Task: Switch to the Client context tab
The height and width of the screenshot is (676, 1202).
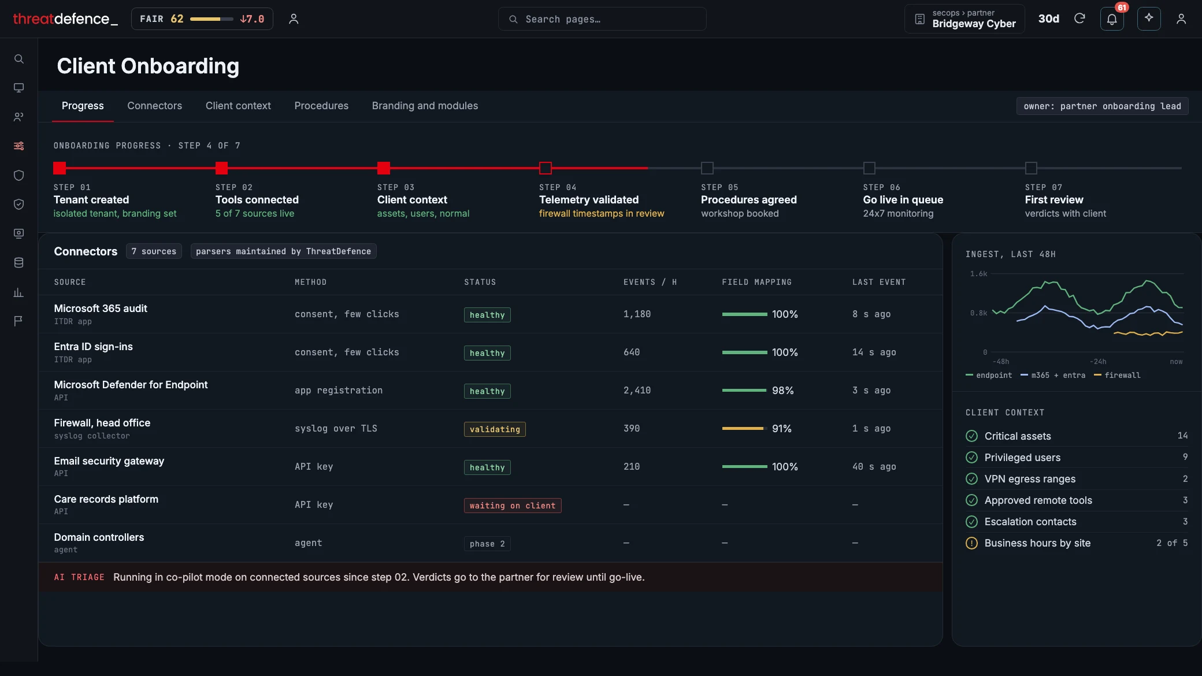Action: (238, 106)
